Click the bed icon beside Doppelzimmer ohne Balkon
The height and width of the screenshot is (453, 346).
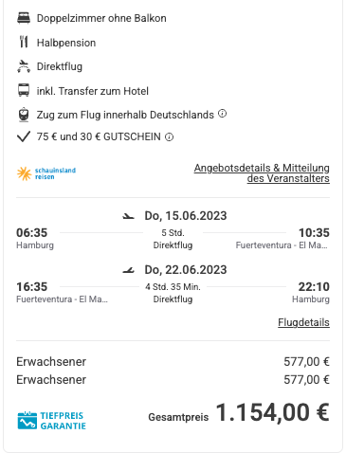coord(24,18)
